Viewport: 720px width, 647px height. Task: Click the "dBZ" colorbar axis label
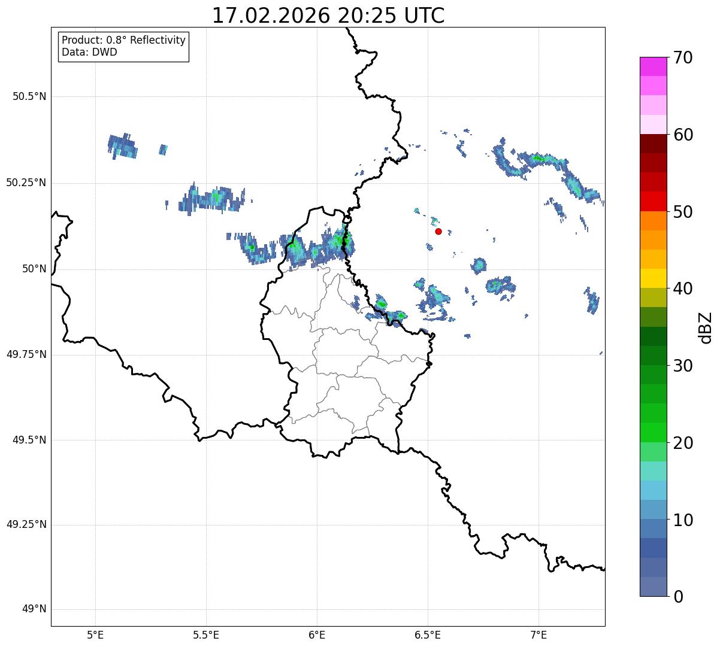706,327
